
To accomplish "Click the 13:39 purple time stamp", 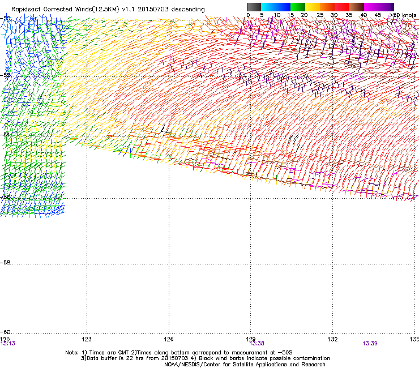I will (x=370, y=344).
